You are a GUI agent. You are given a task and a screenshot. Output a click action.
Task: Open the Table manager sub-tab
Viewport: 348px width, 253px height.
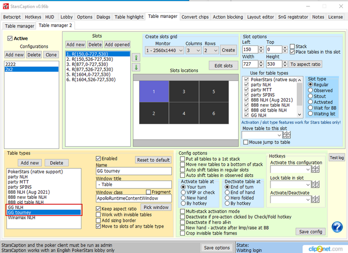pos(19,25)
